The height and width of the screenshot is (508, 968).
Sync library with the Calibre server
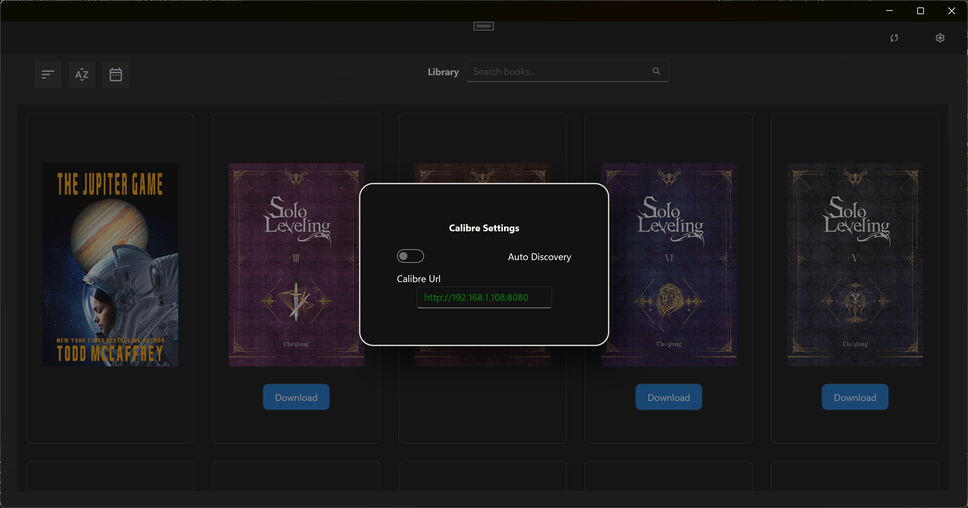coord(895,38)
